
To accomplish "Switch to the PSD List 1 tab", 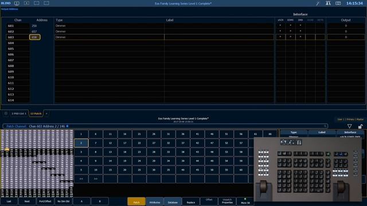I will coord(19,113).
